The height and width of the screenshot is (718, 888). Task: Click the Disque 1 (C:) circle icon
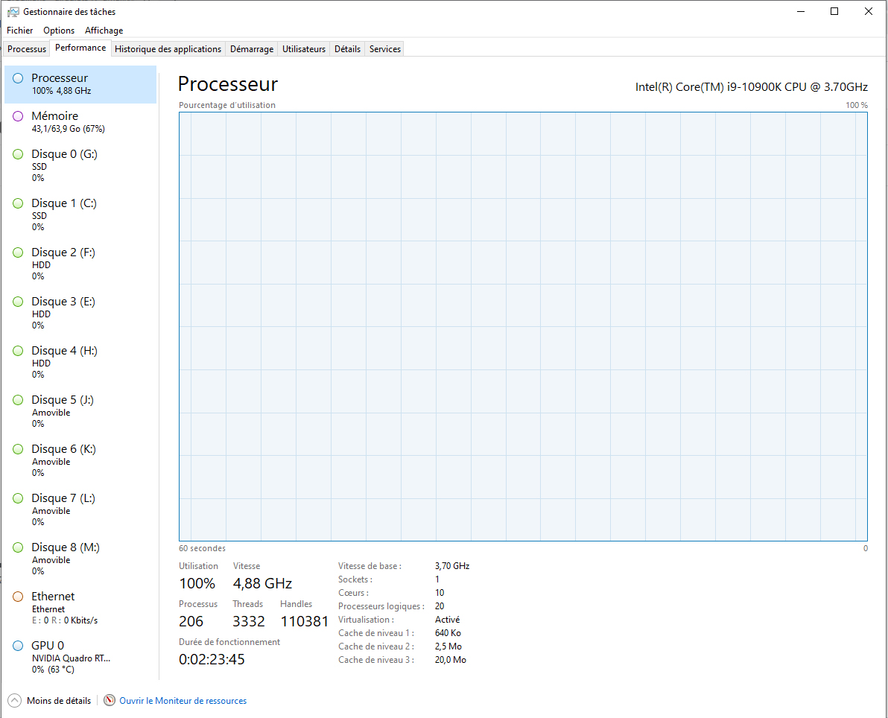pos(18,203)
